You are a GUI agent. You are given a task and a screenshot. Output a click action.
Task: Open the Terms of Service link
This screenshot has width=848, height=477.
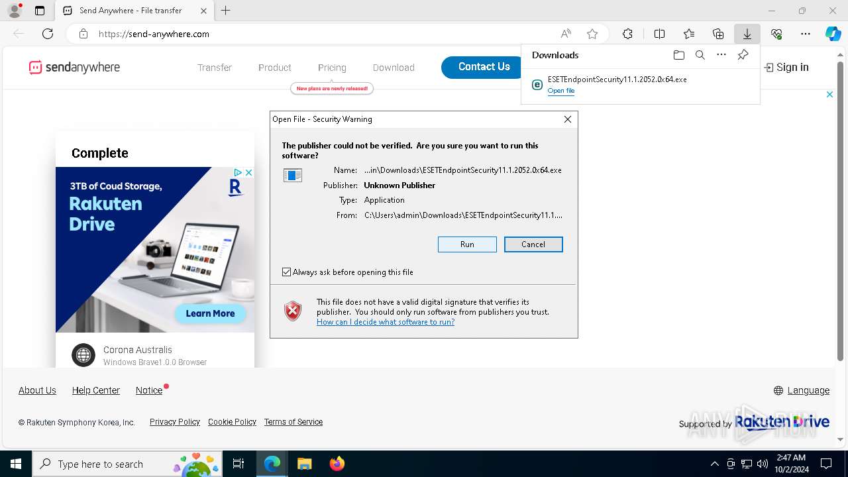293,422
